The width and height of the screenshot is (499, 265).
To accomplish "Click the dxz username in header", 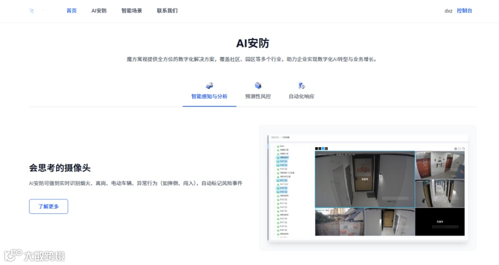I will click(x=448, y=11).
